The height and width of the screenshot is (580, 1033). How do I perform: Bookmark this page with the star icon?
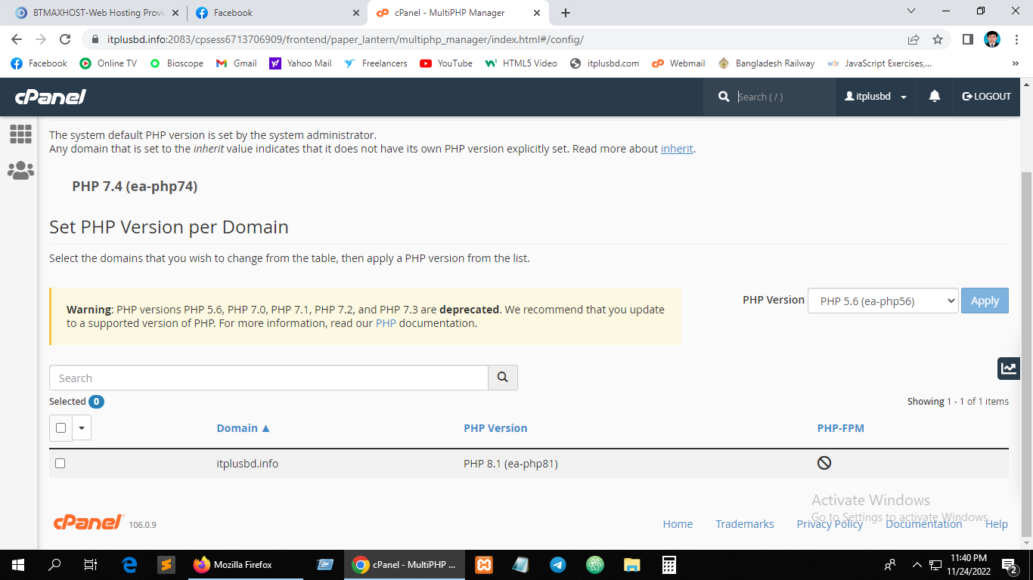pyautogui.click(x=938, y=39)
